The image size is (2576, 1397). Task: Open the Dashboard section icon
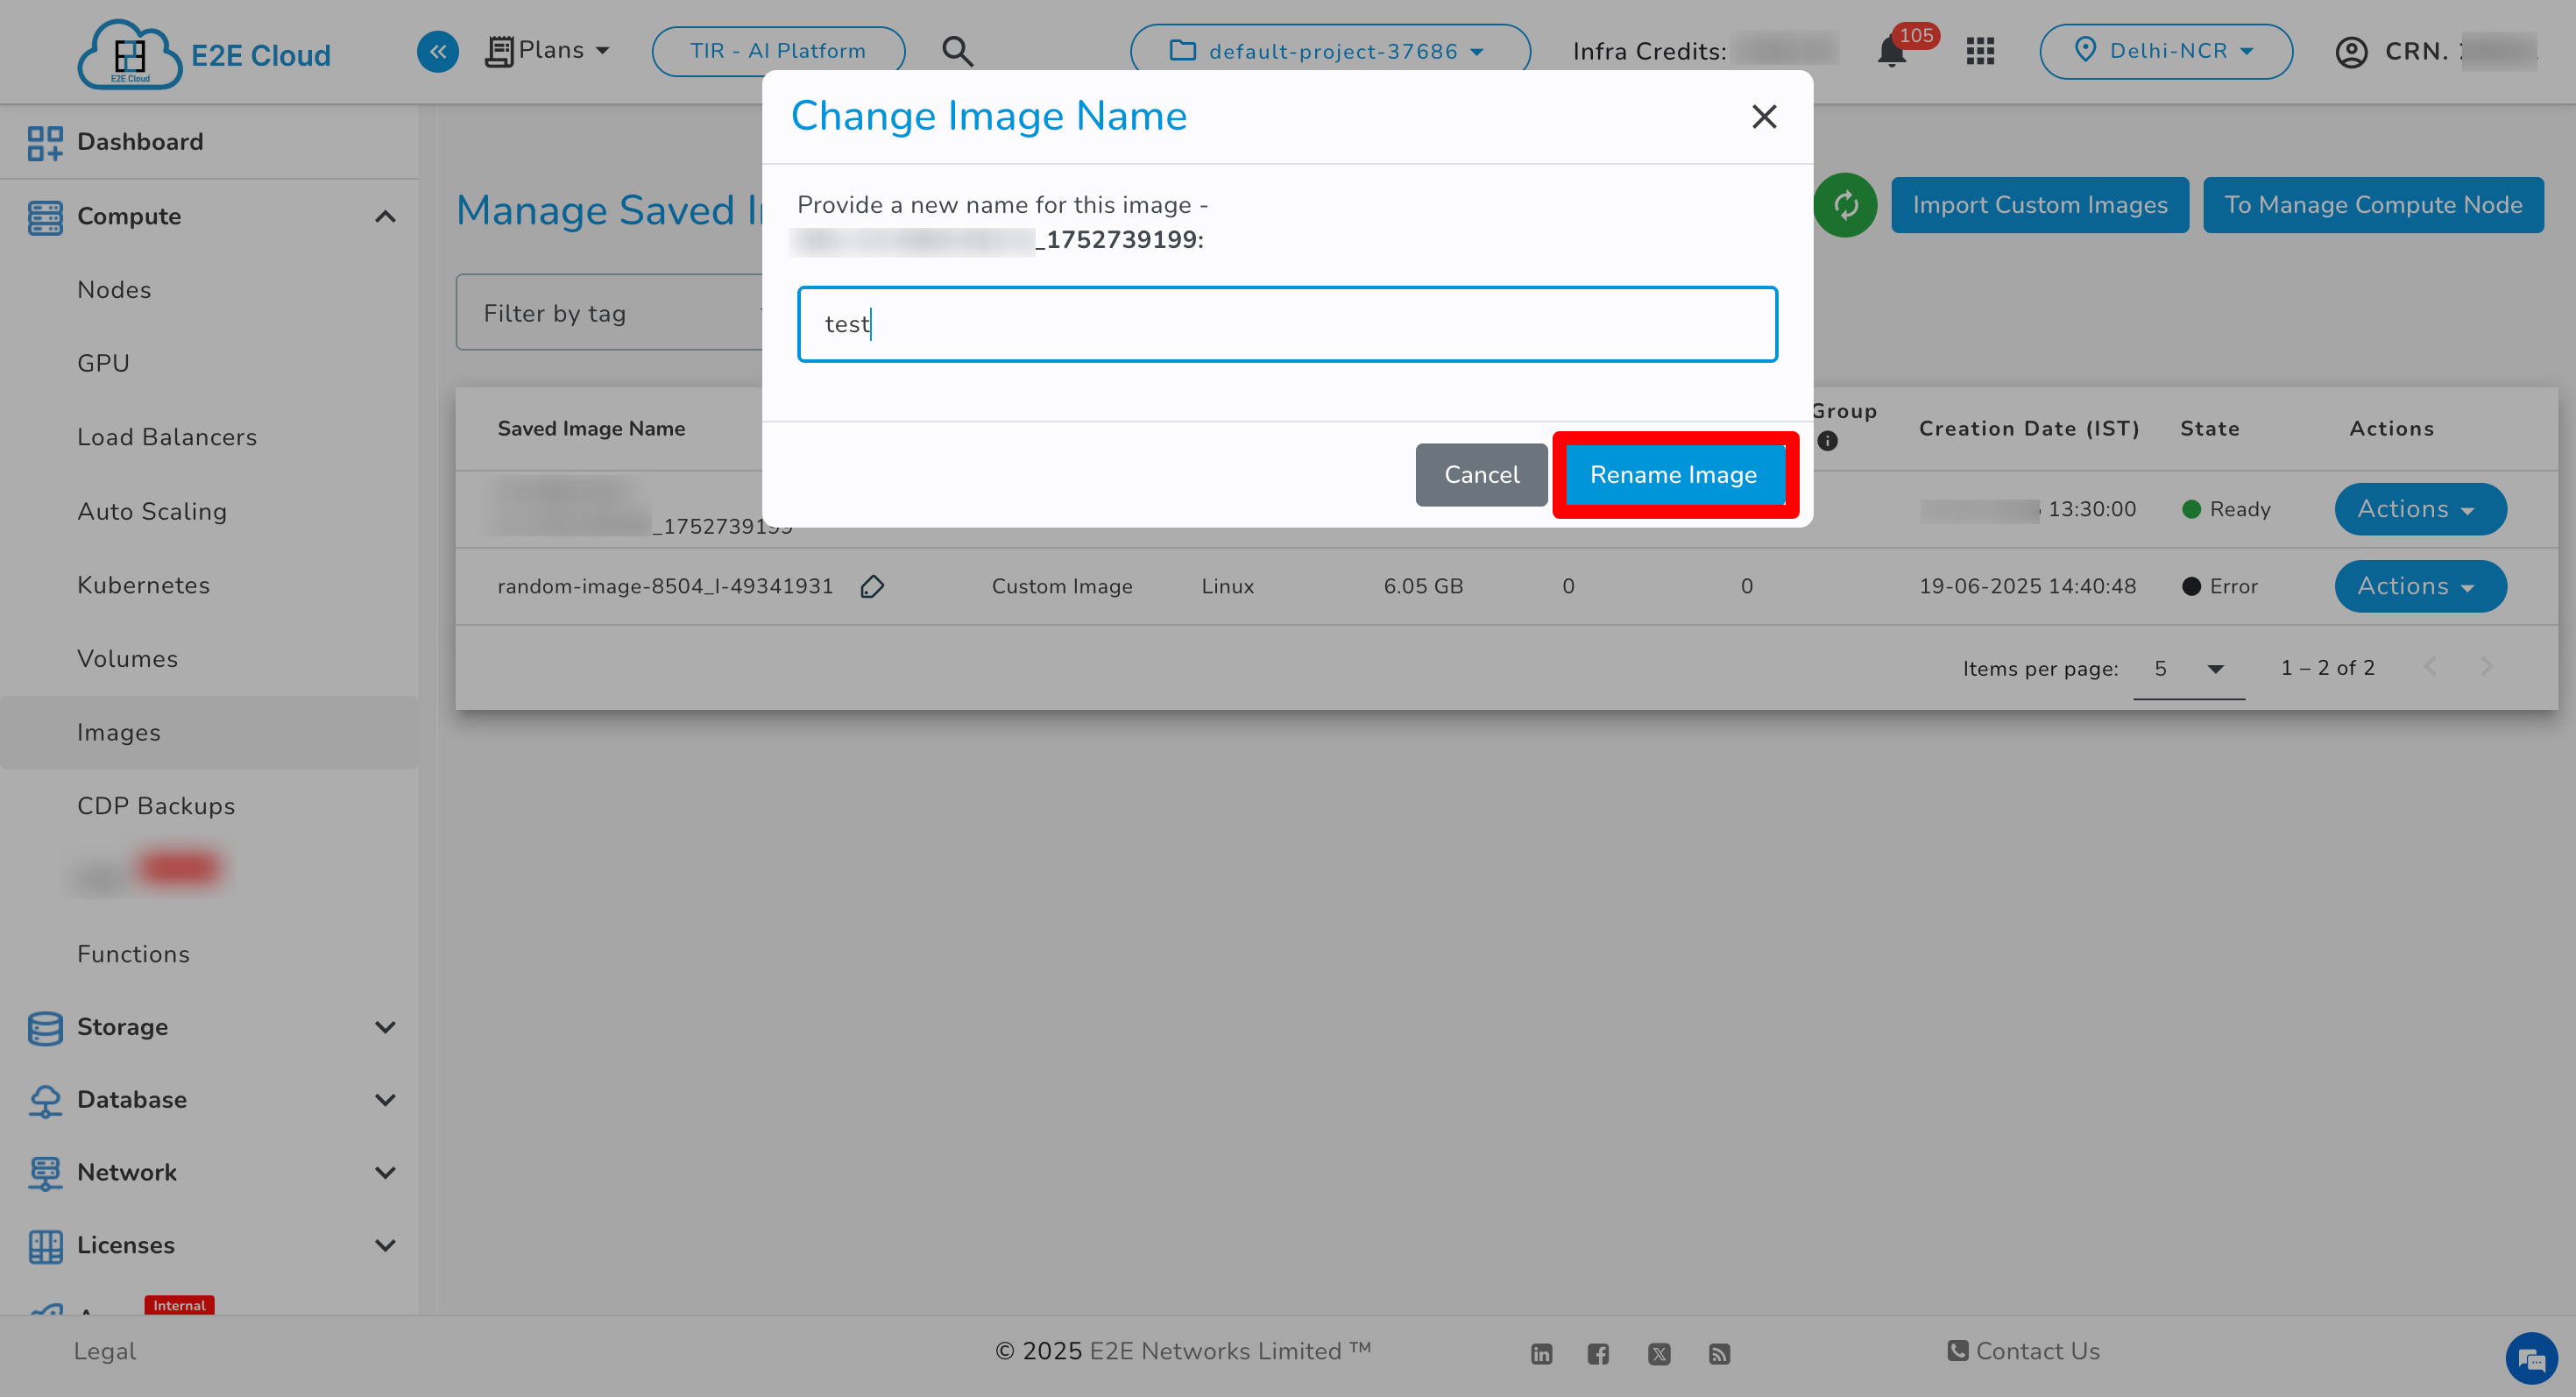tap(45, 141)
